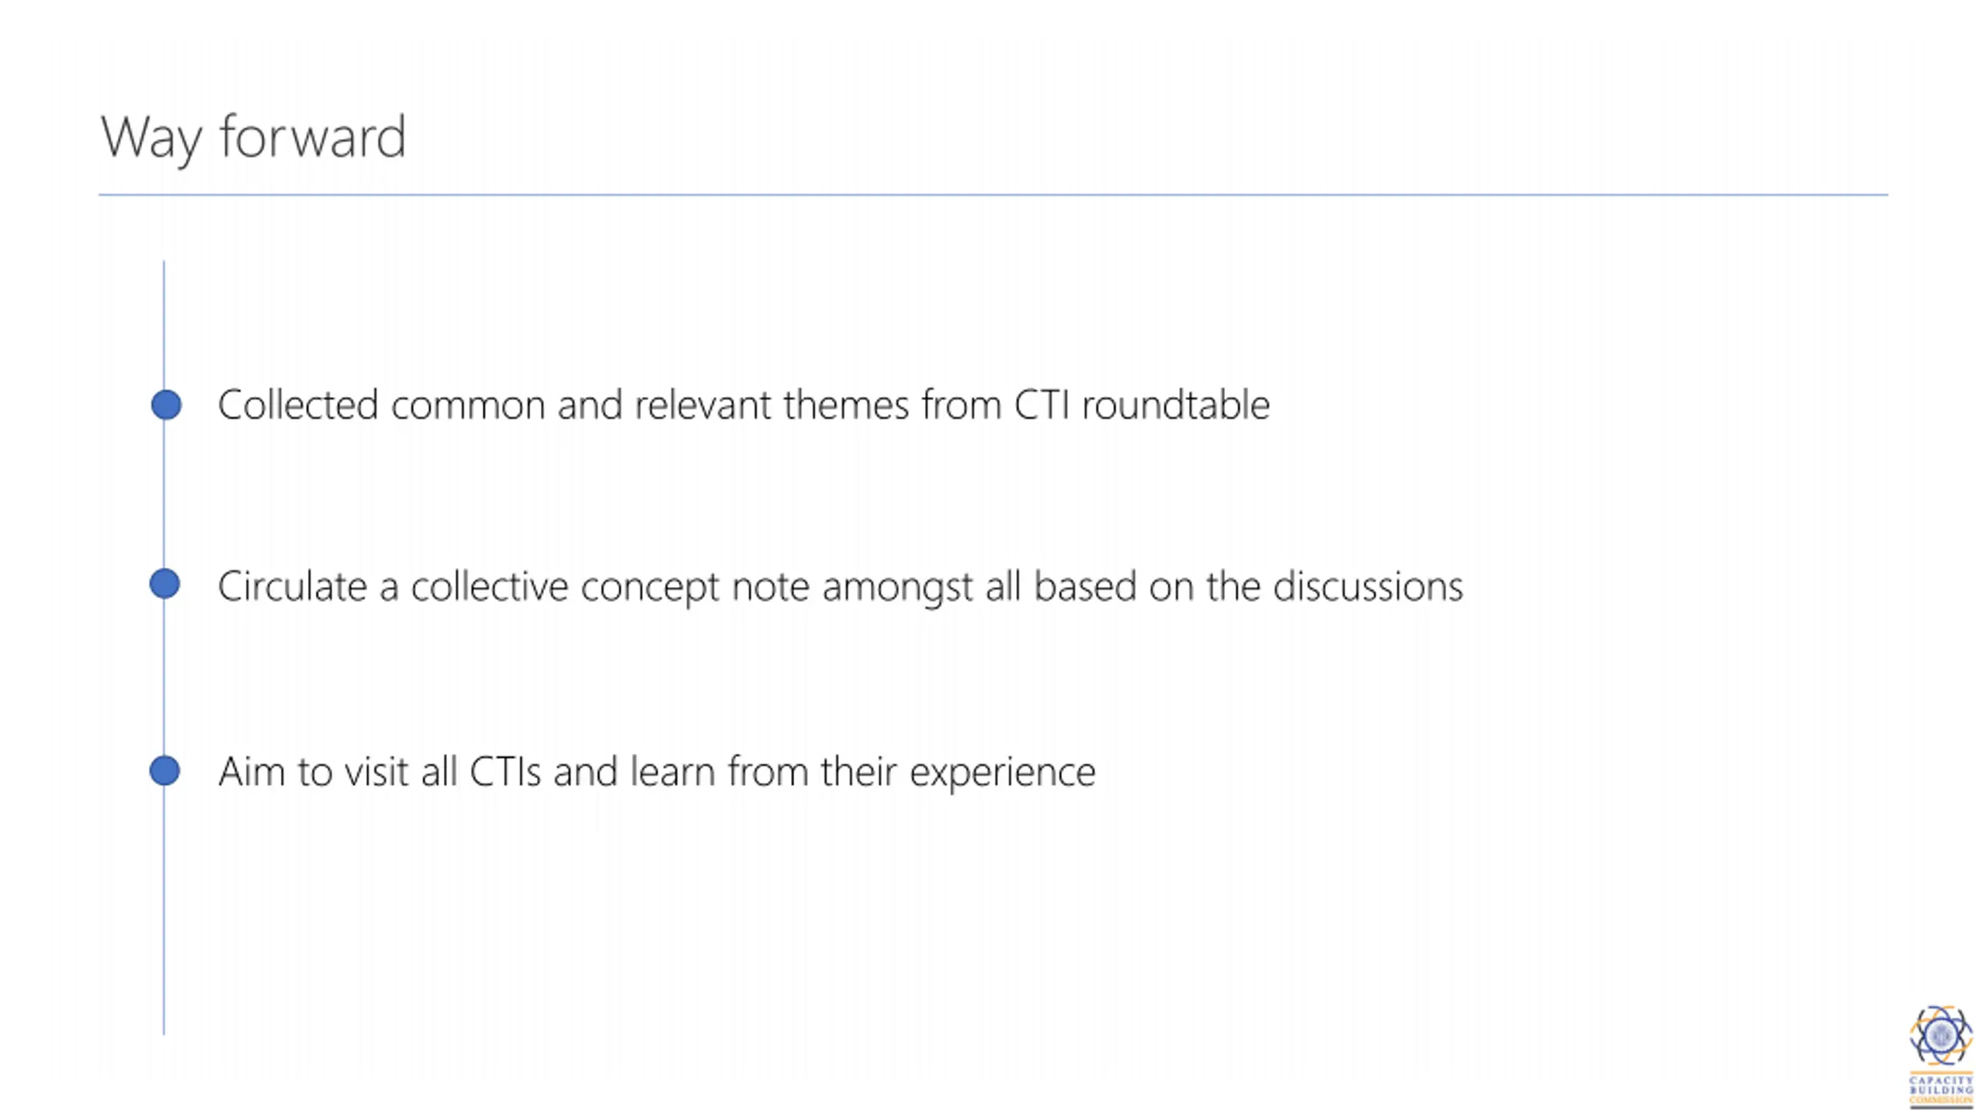This screenshot has height=1117, width=1987.
Task: Click the text 'Collected common and relevant themes'
Action: 564,405
